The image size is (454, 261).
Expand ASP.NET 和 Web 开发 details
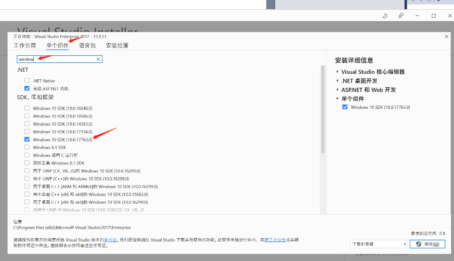[x=337, y=90]
